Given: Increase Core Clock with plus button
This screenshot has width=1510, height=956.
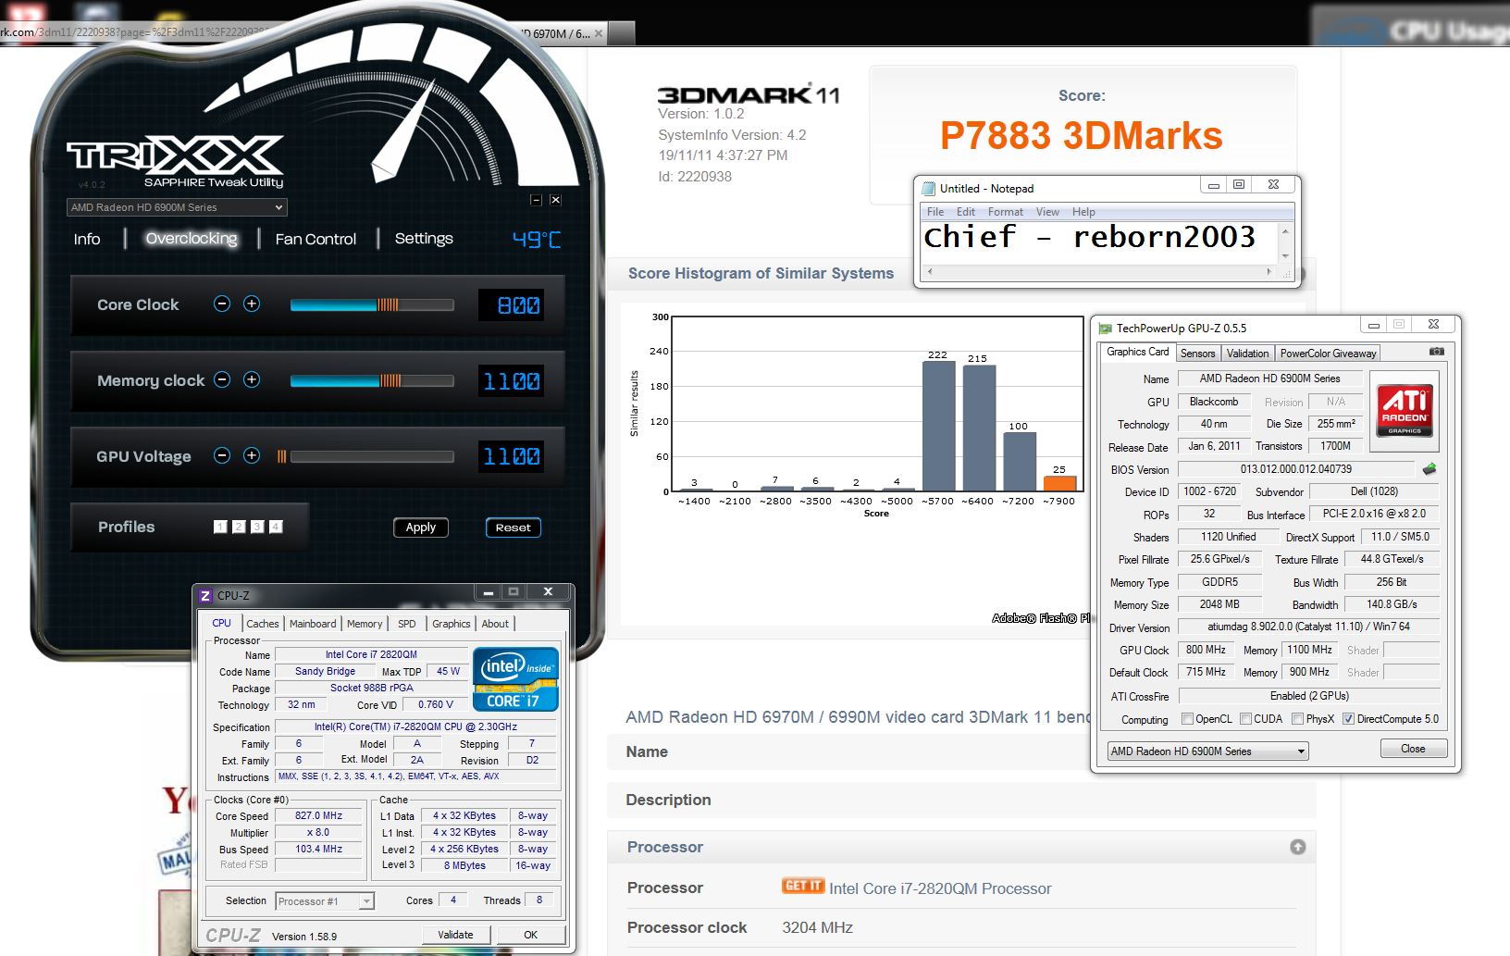Looking at the screenshot, I should coord(252,304).
